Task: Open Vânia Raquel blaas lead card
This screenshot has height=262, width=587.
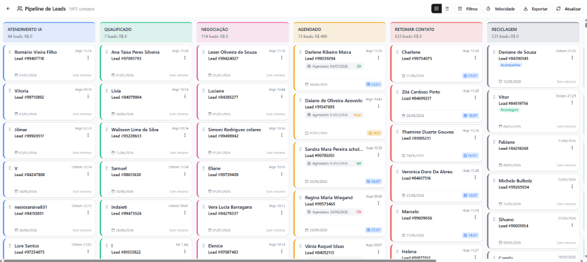Action: pyautogui.click(x=339, y=248)
